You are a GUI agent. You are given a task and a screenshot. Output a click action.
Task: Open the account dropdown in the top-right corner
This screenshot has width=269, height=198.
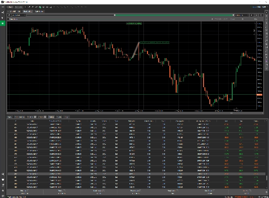click(x=259, y=7)
